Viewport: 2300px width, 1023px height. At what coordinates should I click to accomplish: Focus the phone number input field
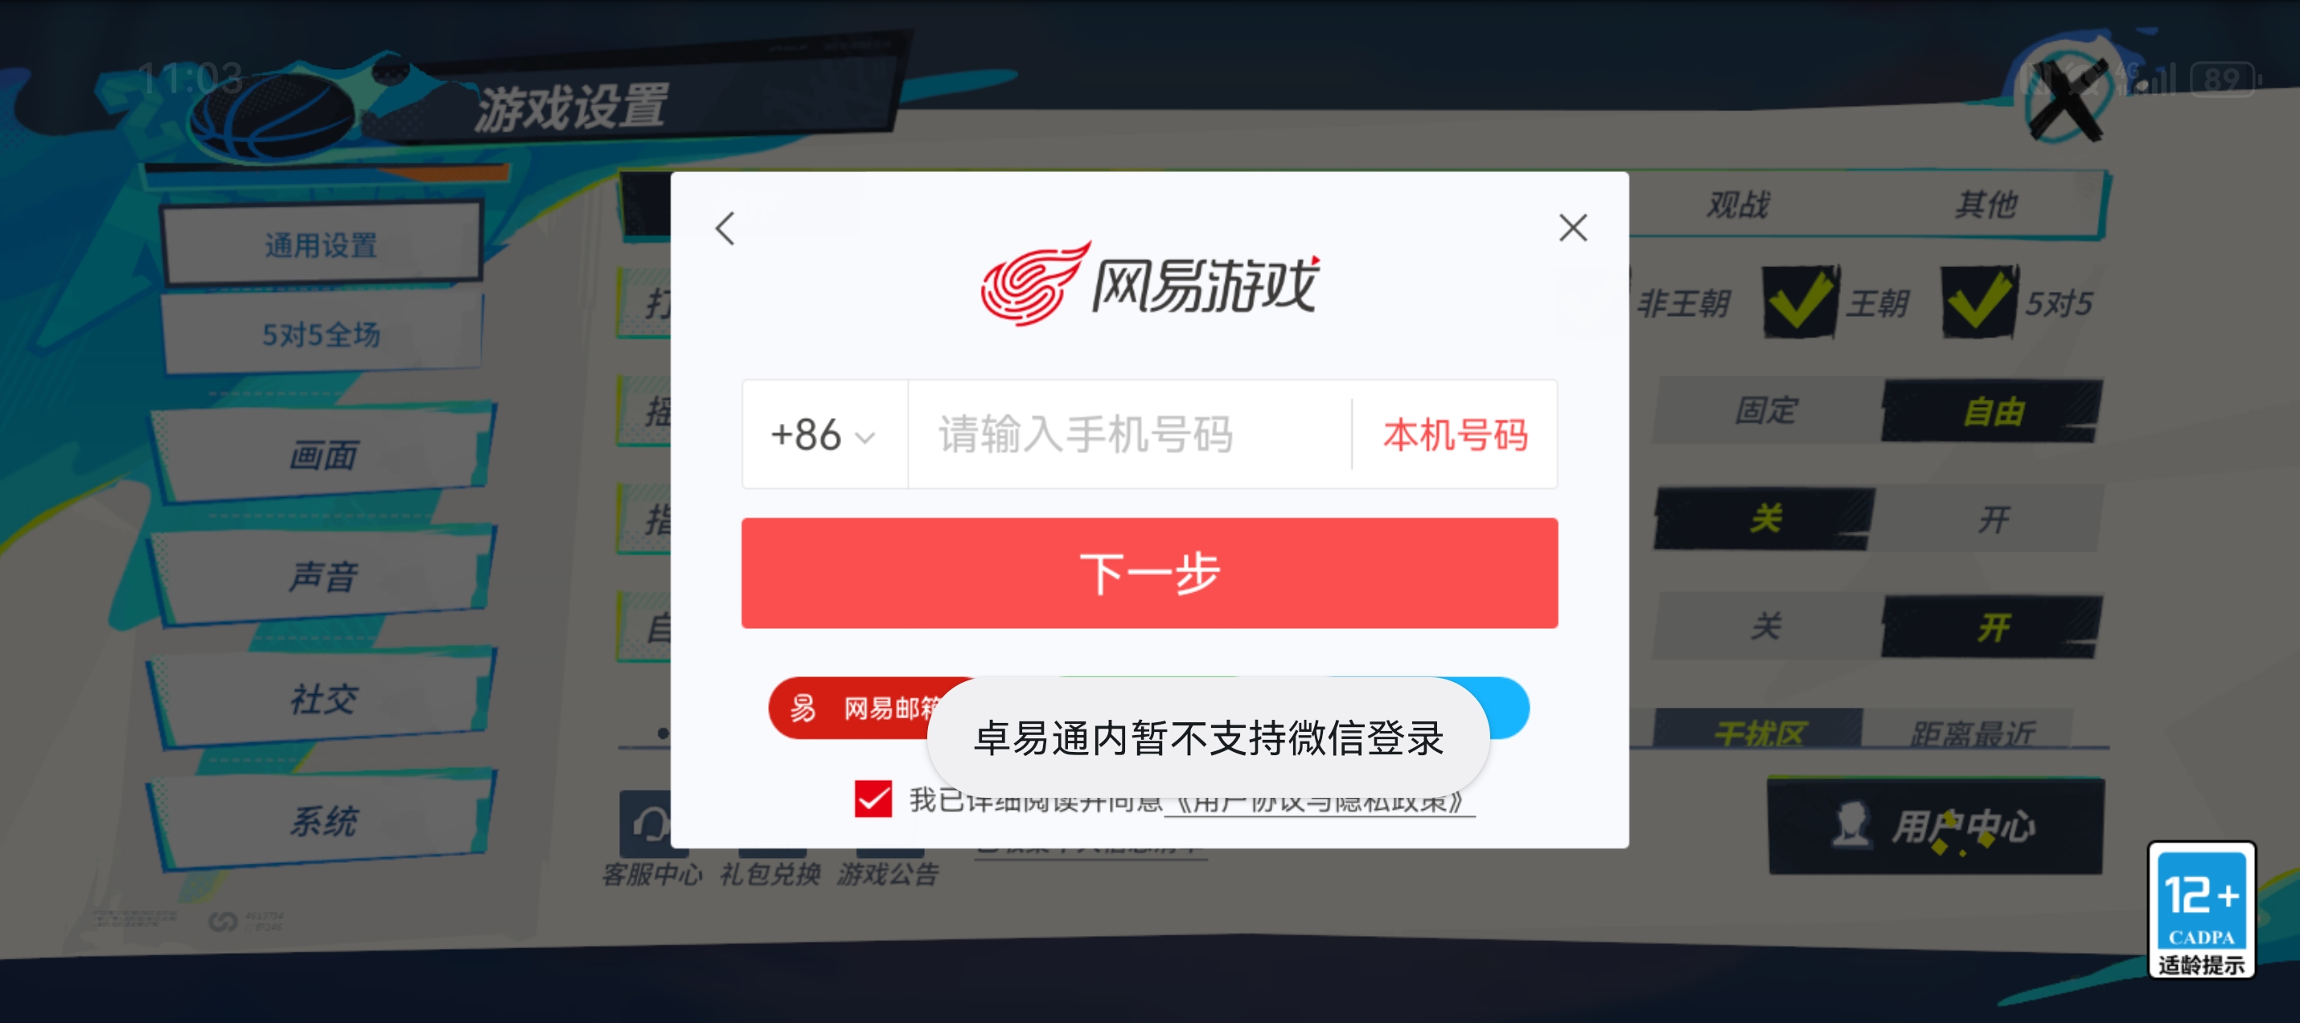pos(1129,435)
